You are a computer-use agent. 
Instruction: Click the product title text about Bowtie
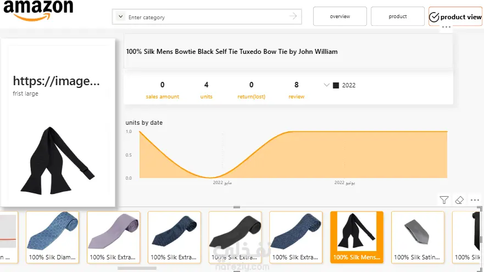click(232, 52)
